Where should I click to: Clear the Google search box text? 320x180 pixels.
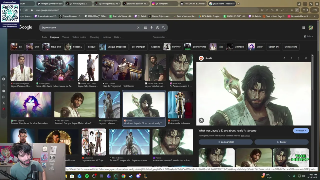point(138,27)
